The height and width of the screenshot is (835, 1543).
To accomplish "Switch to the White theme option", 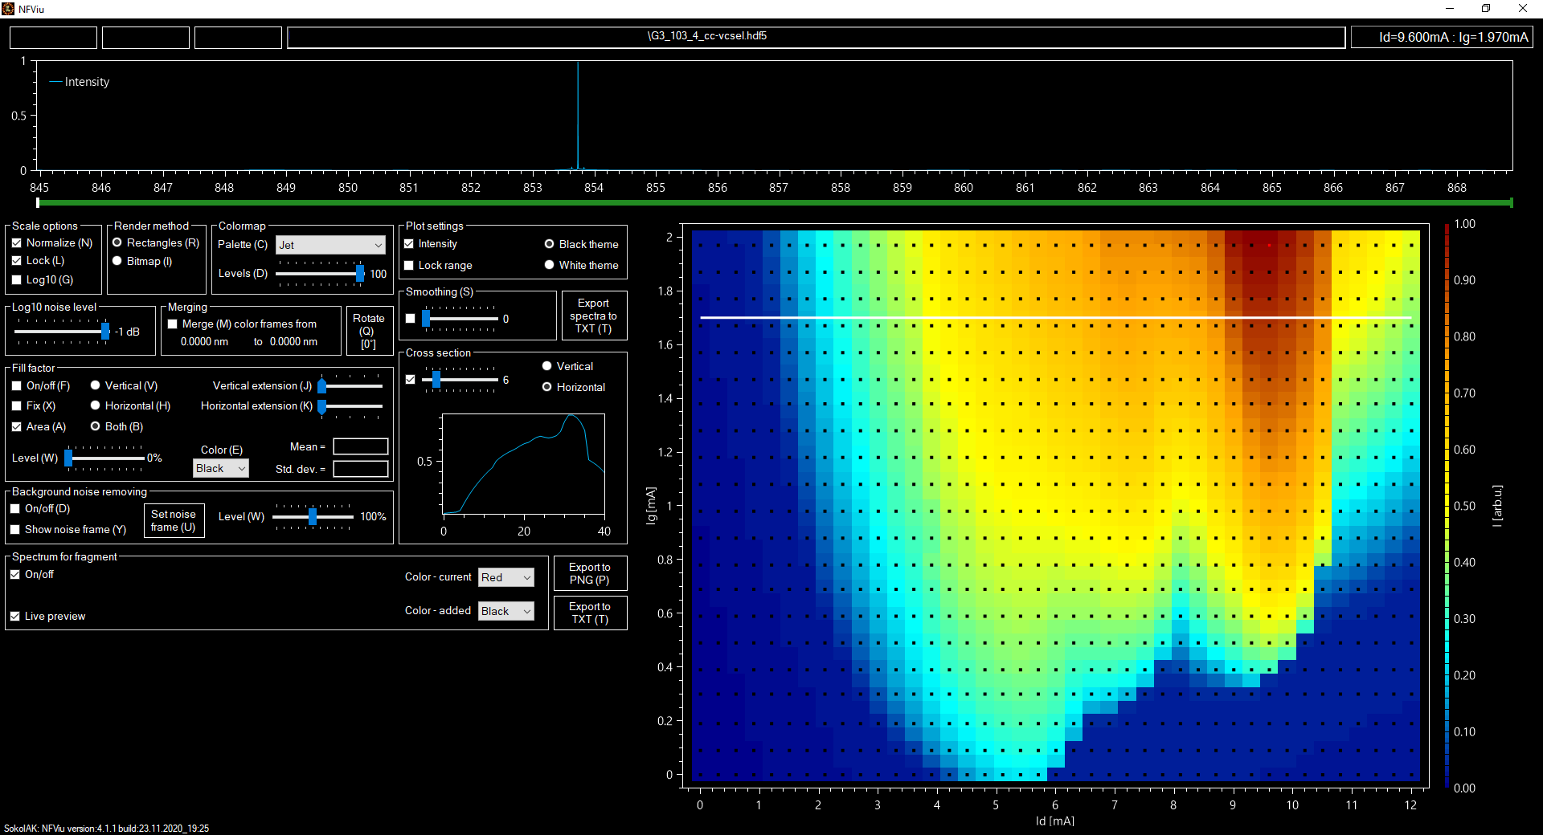I will [x=550, y=266].
